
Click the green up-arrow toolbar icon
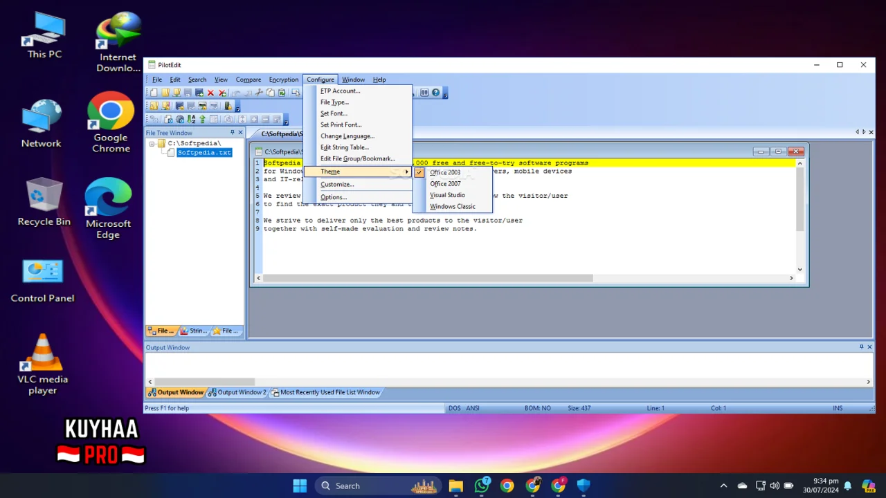pos(202,119)
